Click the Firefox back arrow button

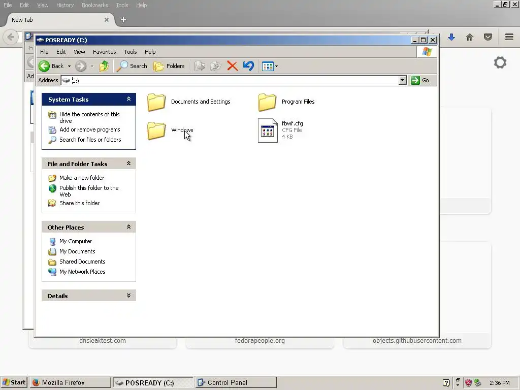coord(11,37)
